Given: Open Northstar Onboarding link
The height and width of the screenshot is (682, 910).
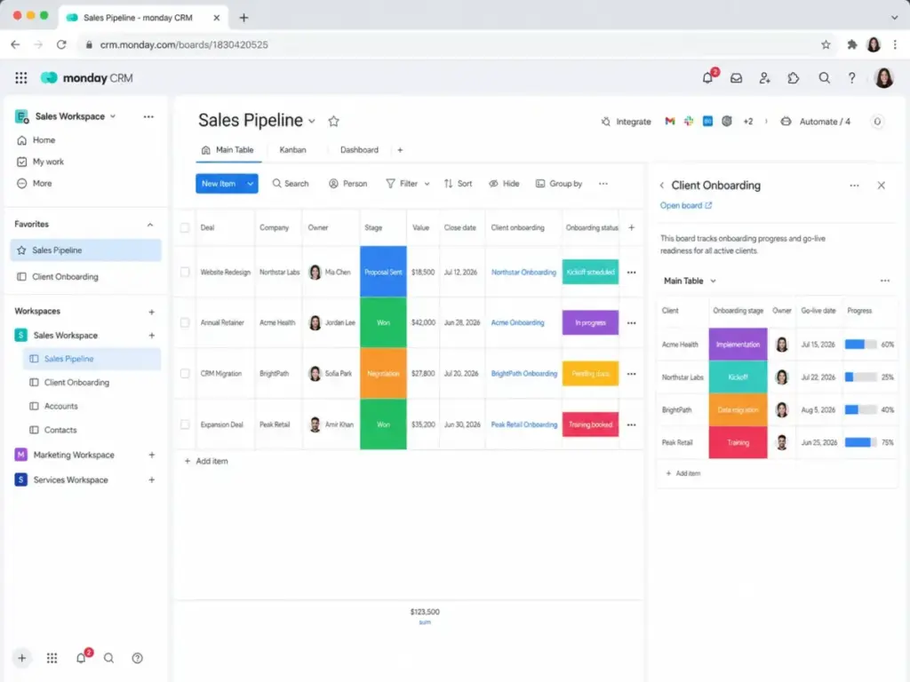Looking at the screenshot, I should (523, 272).
